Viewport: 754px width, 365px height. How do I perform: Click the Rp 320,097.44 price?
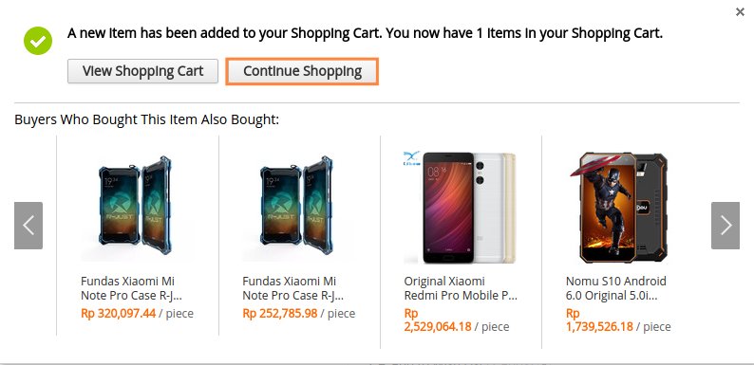119,314
